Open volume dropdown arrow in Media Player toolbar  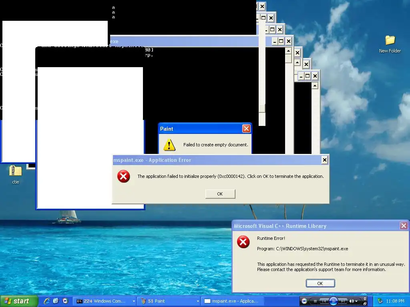point(356,301)
